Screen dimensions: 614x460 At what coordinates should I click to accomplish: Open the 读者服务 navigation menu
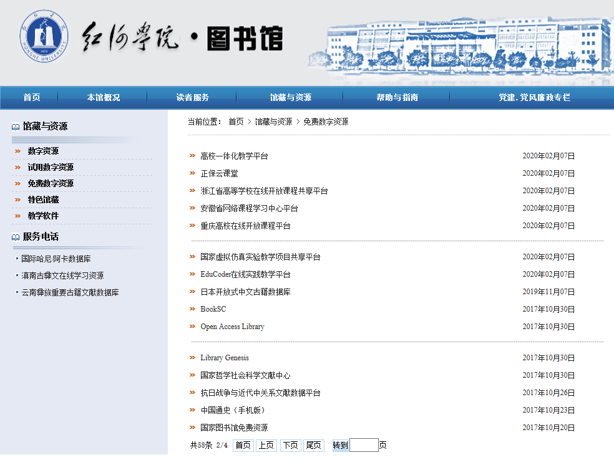coord(192,97)
